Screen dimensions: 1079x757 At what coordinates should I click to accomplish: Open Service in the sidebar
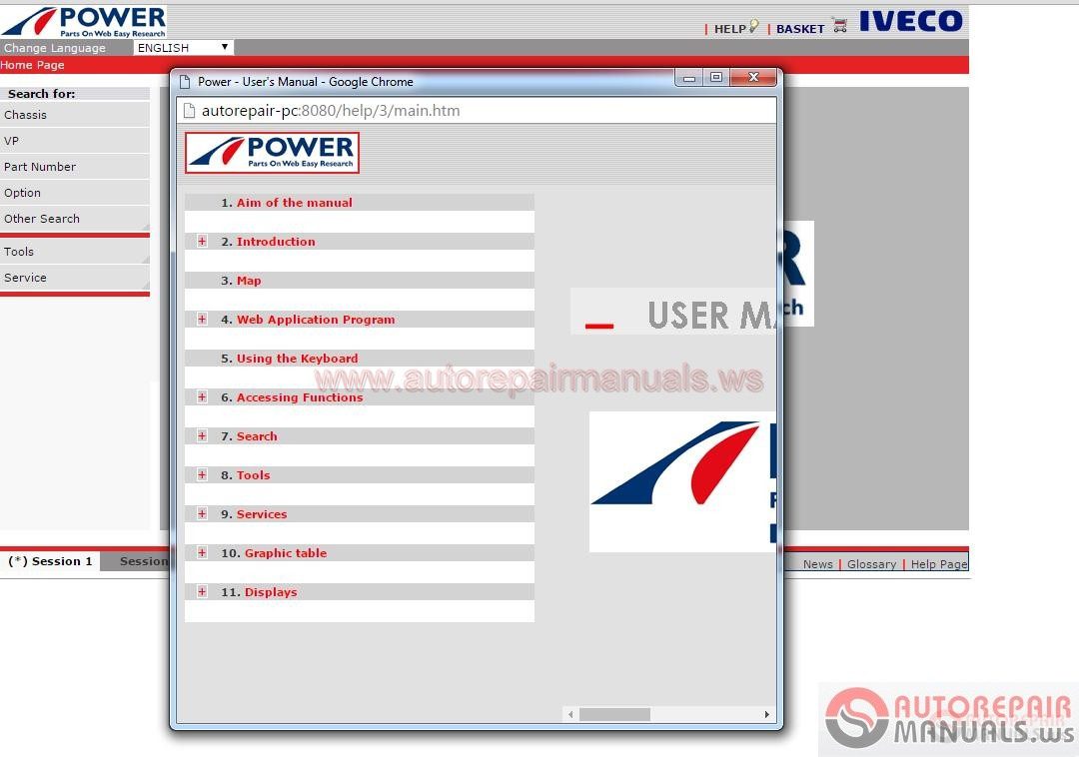point(74,278)
